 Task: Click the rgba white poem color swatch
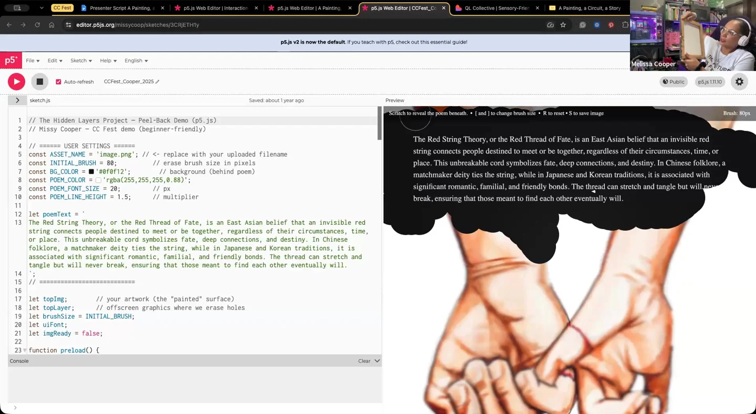98,180
